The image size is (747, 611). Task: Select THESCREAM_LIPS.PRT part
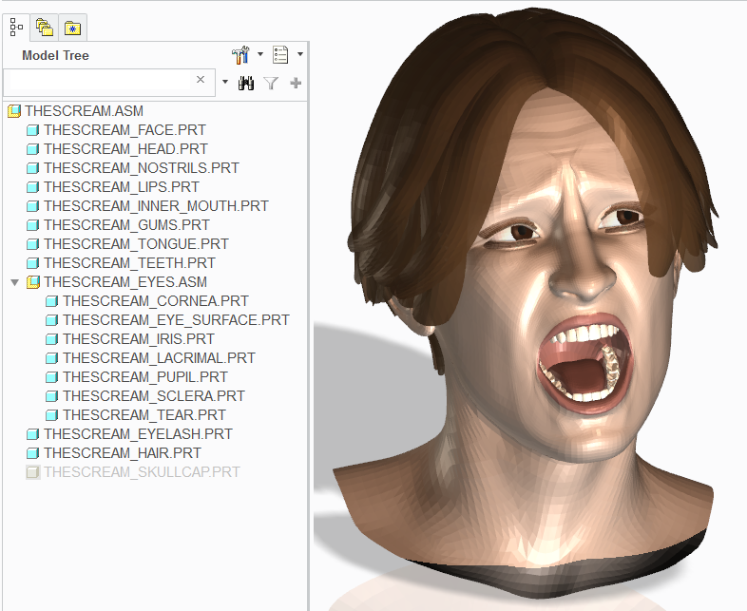point(122,187)
